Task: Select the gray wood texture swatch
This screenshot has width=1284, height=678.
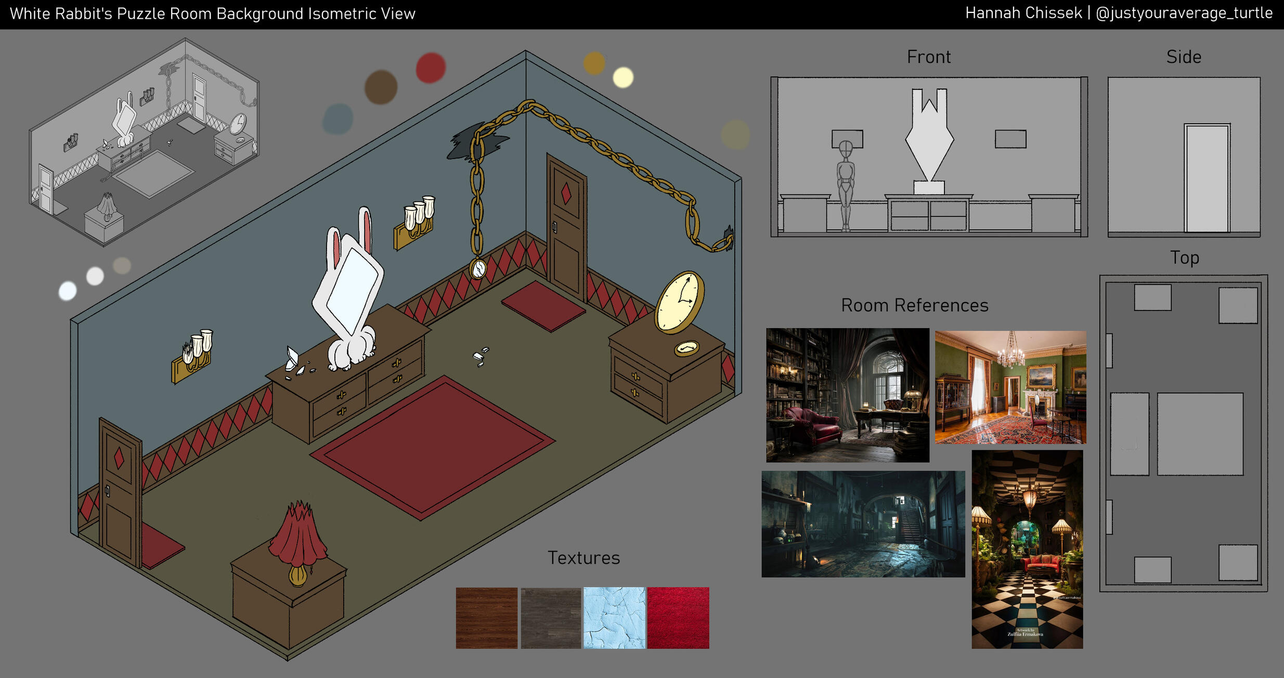Action: click(x=551, y=618)
